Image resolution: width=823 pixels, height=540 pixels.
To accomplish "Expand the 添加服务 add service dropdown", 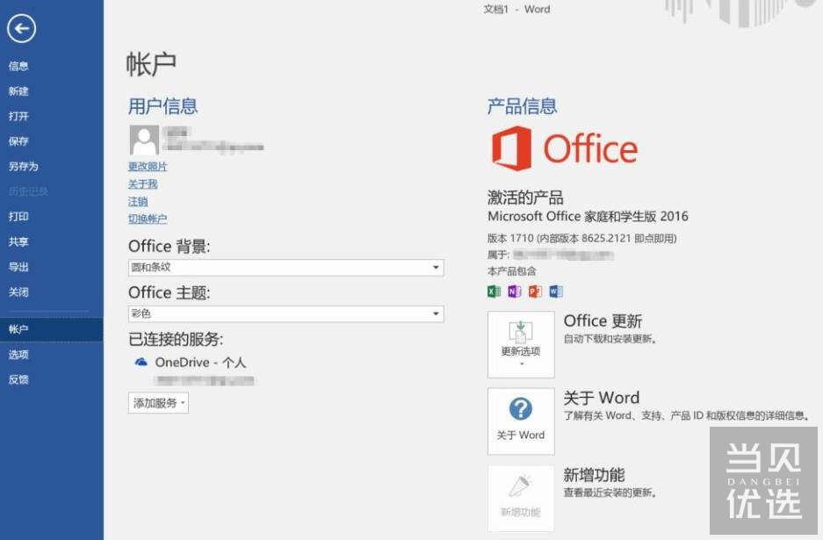I will [x=158, y=403].
